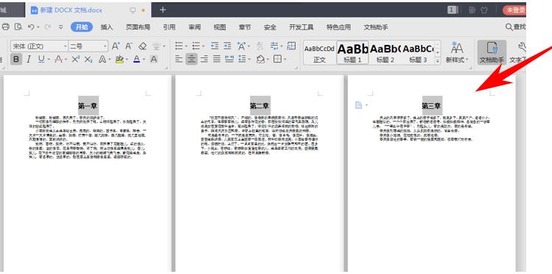This screenshot has width=552, height=274.
Task: Toggle subscript formatting
Action: tap(88, 59)
